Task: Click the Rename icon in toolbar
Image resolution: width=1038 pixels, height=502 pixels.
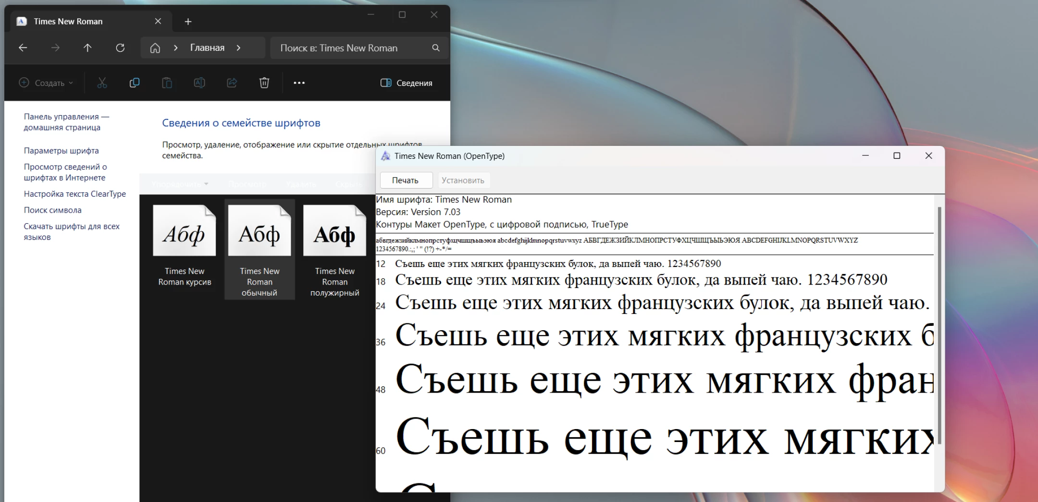Action: [x=199, y=83]
